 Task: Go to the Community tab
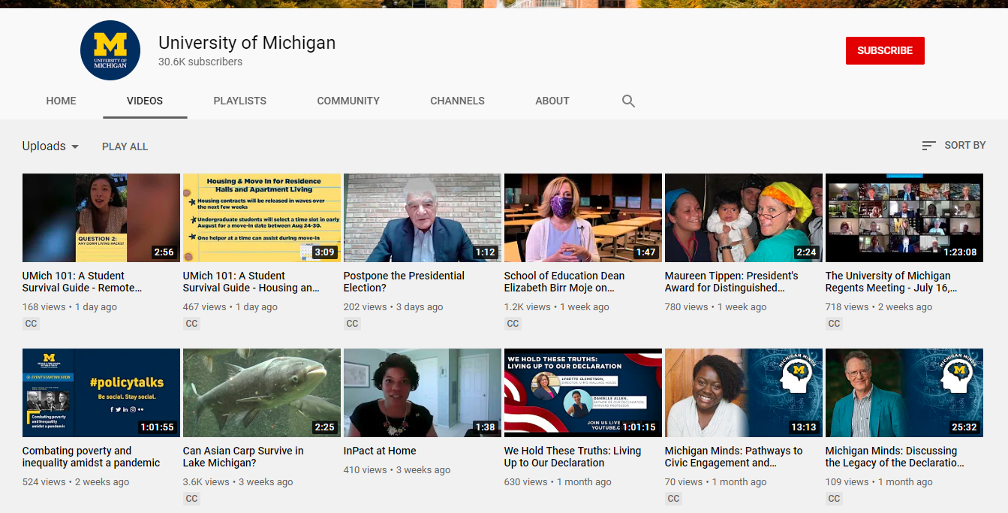(348, 101)
